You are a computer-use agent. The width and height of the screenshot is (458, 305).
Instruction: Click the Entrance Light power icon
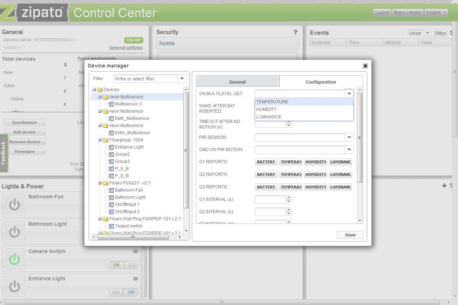[x=14, y=286]
